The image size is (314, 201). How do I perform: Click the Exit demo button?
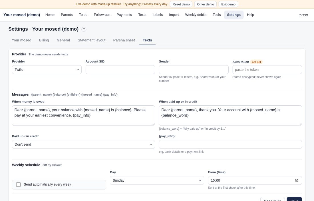(228, 4)
